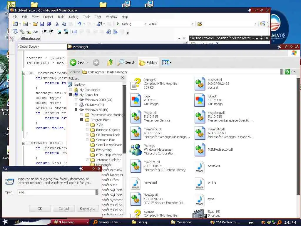The width and height of the screenshot is (301, 226).
Task: Go up one folder level in Messenger window
Action: (110, 62)
